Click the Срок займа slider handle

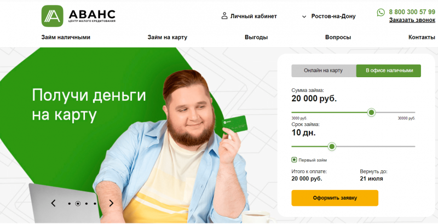(332, 146)
